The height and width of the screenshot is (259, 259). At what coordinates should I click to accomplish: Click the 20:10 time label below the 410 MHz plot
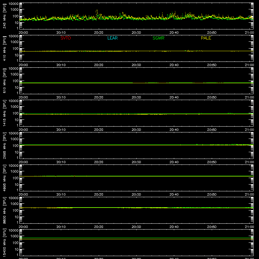(61, 65)
